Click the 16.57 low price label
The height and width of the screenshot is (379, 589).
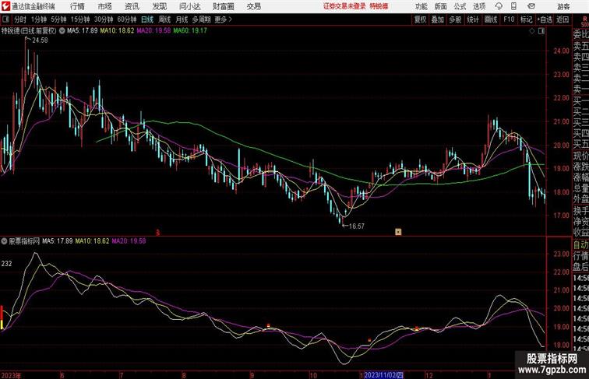tap(357, 226)
